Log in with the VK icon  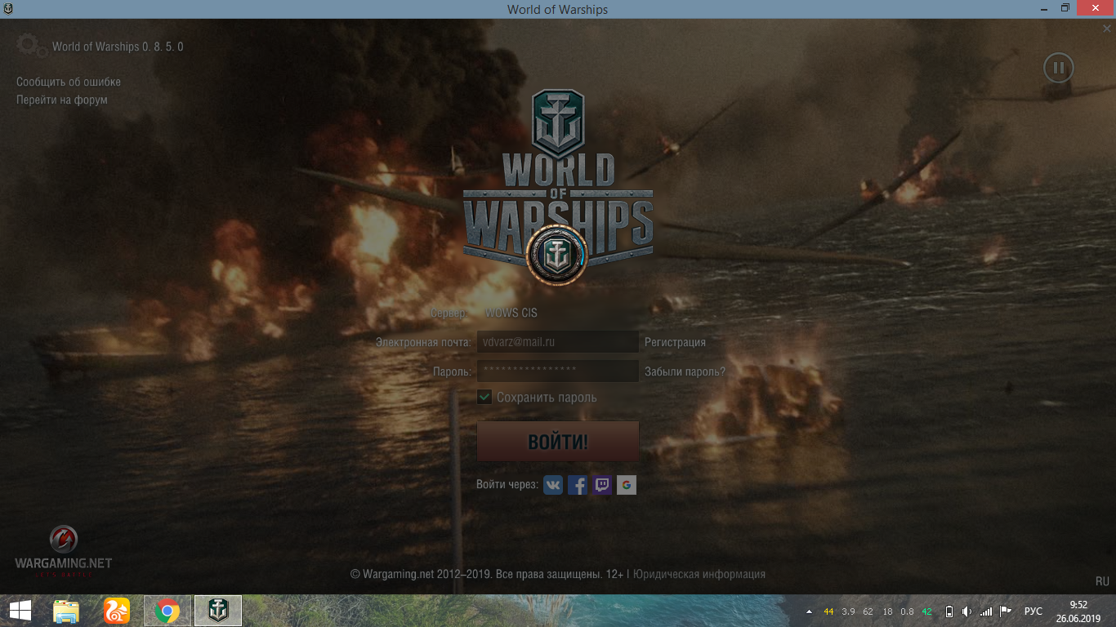click(553, 485)
